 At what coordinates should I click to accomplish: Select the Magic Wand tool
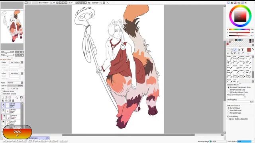(235, 50)
